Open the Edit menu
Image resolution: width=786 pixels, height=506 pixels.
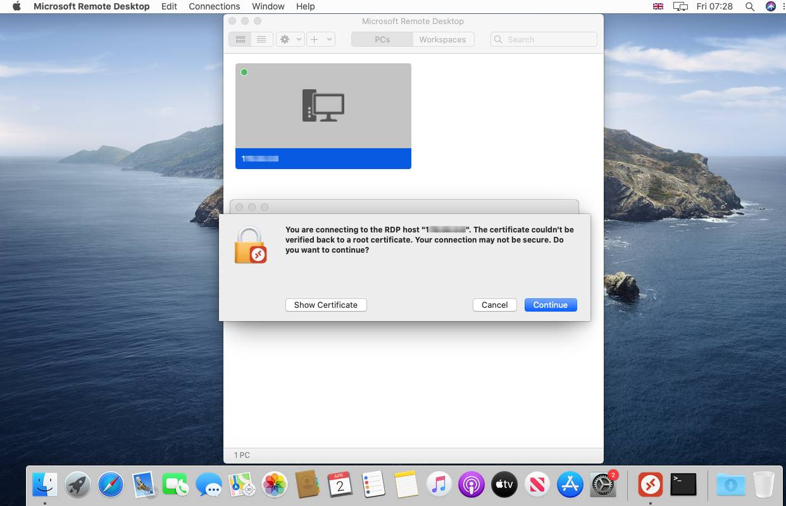point(169,6)
